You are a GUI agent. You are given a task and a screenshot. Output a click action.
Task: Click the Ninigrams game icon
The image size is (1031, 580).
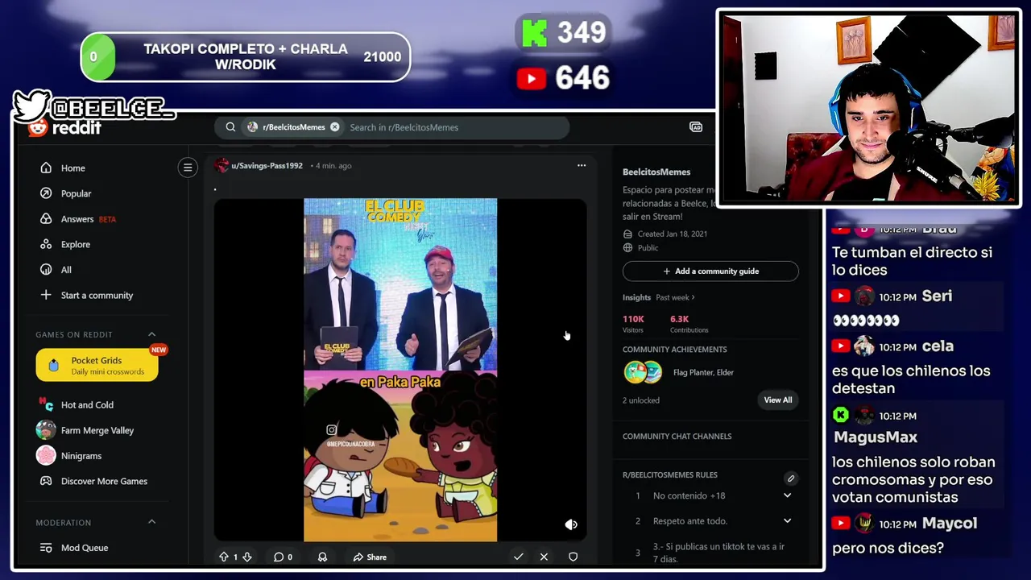[x=46, y=455]
